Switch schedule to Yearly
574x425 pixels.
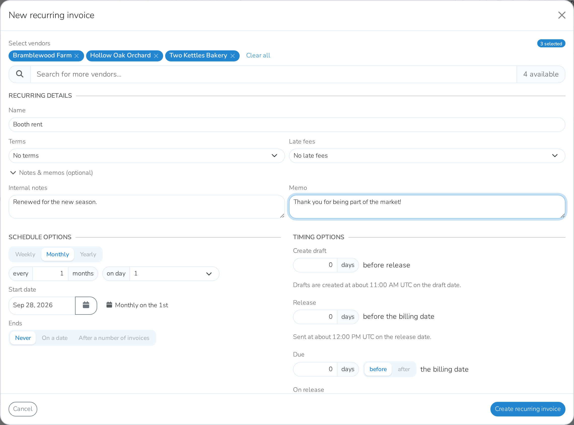coord(88,254)
